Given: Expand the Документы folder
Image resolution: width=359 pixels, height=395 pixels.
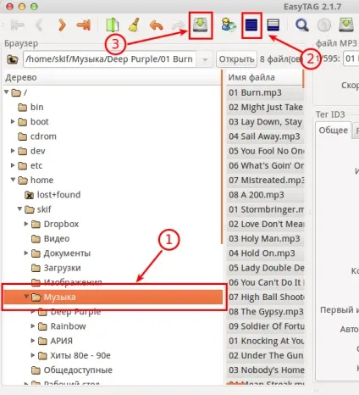Looking at the screenshot, I should click(26, 253).
